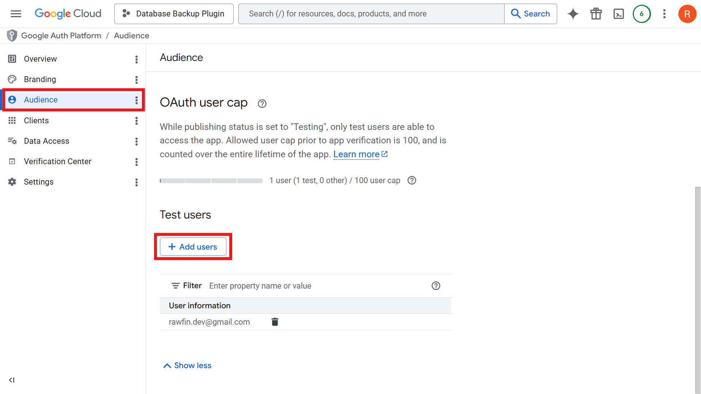Image resolution: width=701 pixels, height=394 pixels.
Task: Open Gemini AI assistant sparkle icon
Action: click(x=573, y=14)
